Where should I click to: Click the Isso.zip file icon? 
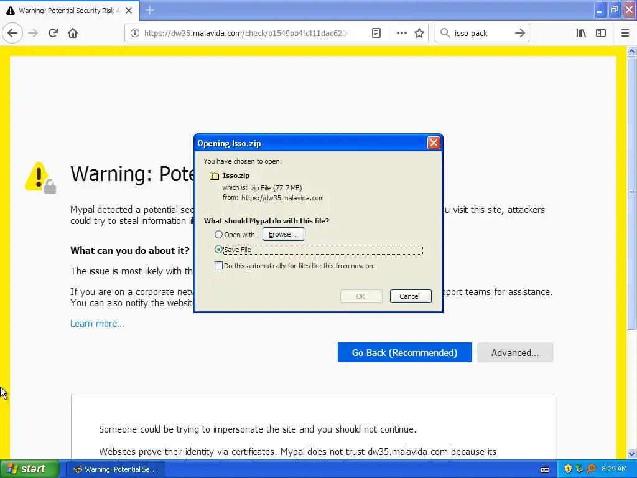click(214, 176)
